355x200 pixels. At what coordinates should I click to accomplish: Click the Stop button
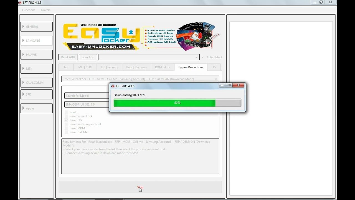point(140,187)
